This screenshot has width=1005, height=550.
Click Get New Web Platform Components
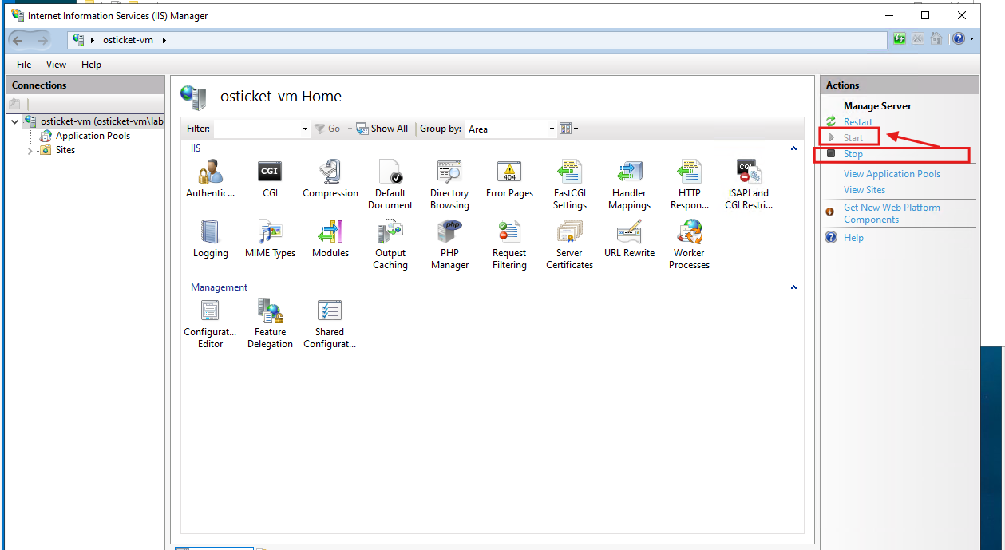click(892, 213)
